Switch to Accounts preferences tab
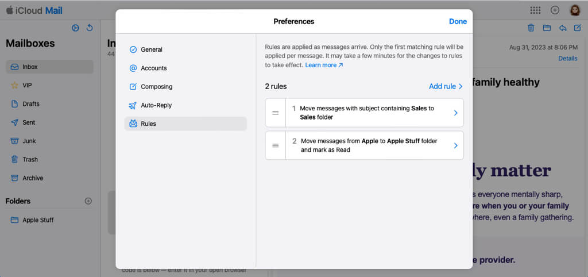 153,68
